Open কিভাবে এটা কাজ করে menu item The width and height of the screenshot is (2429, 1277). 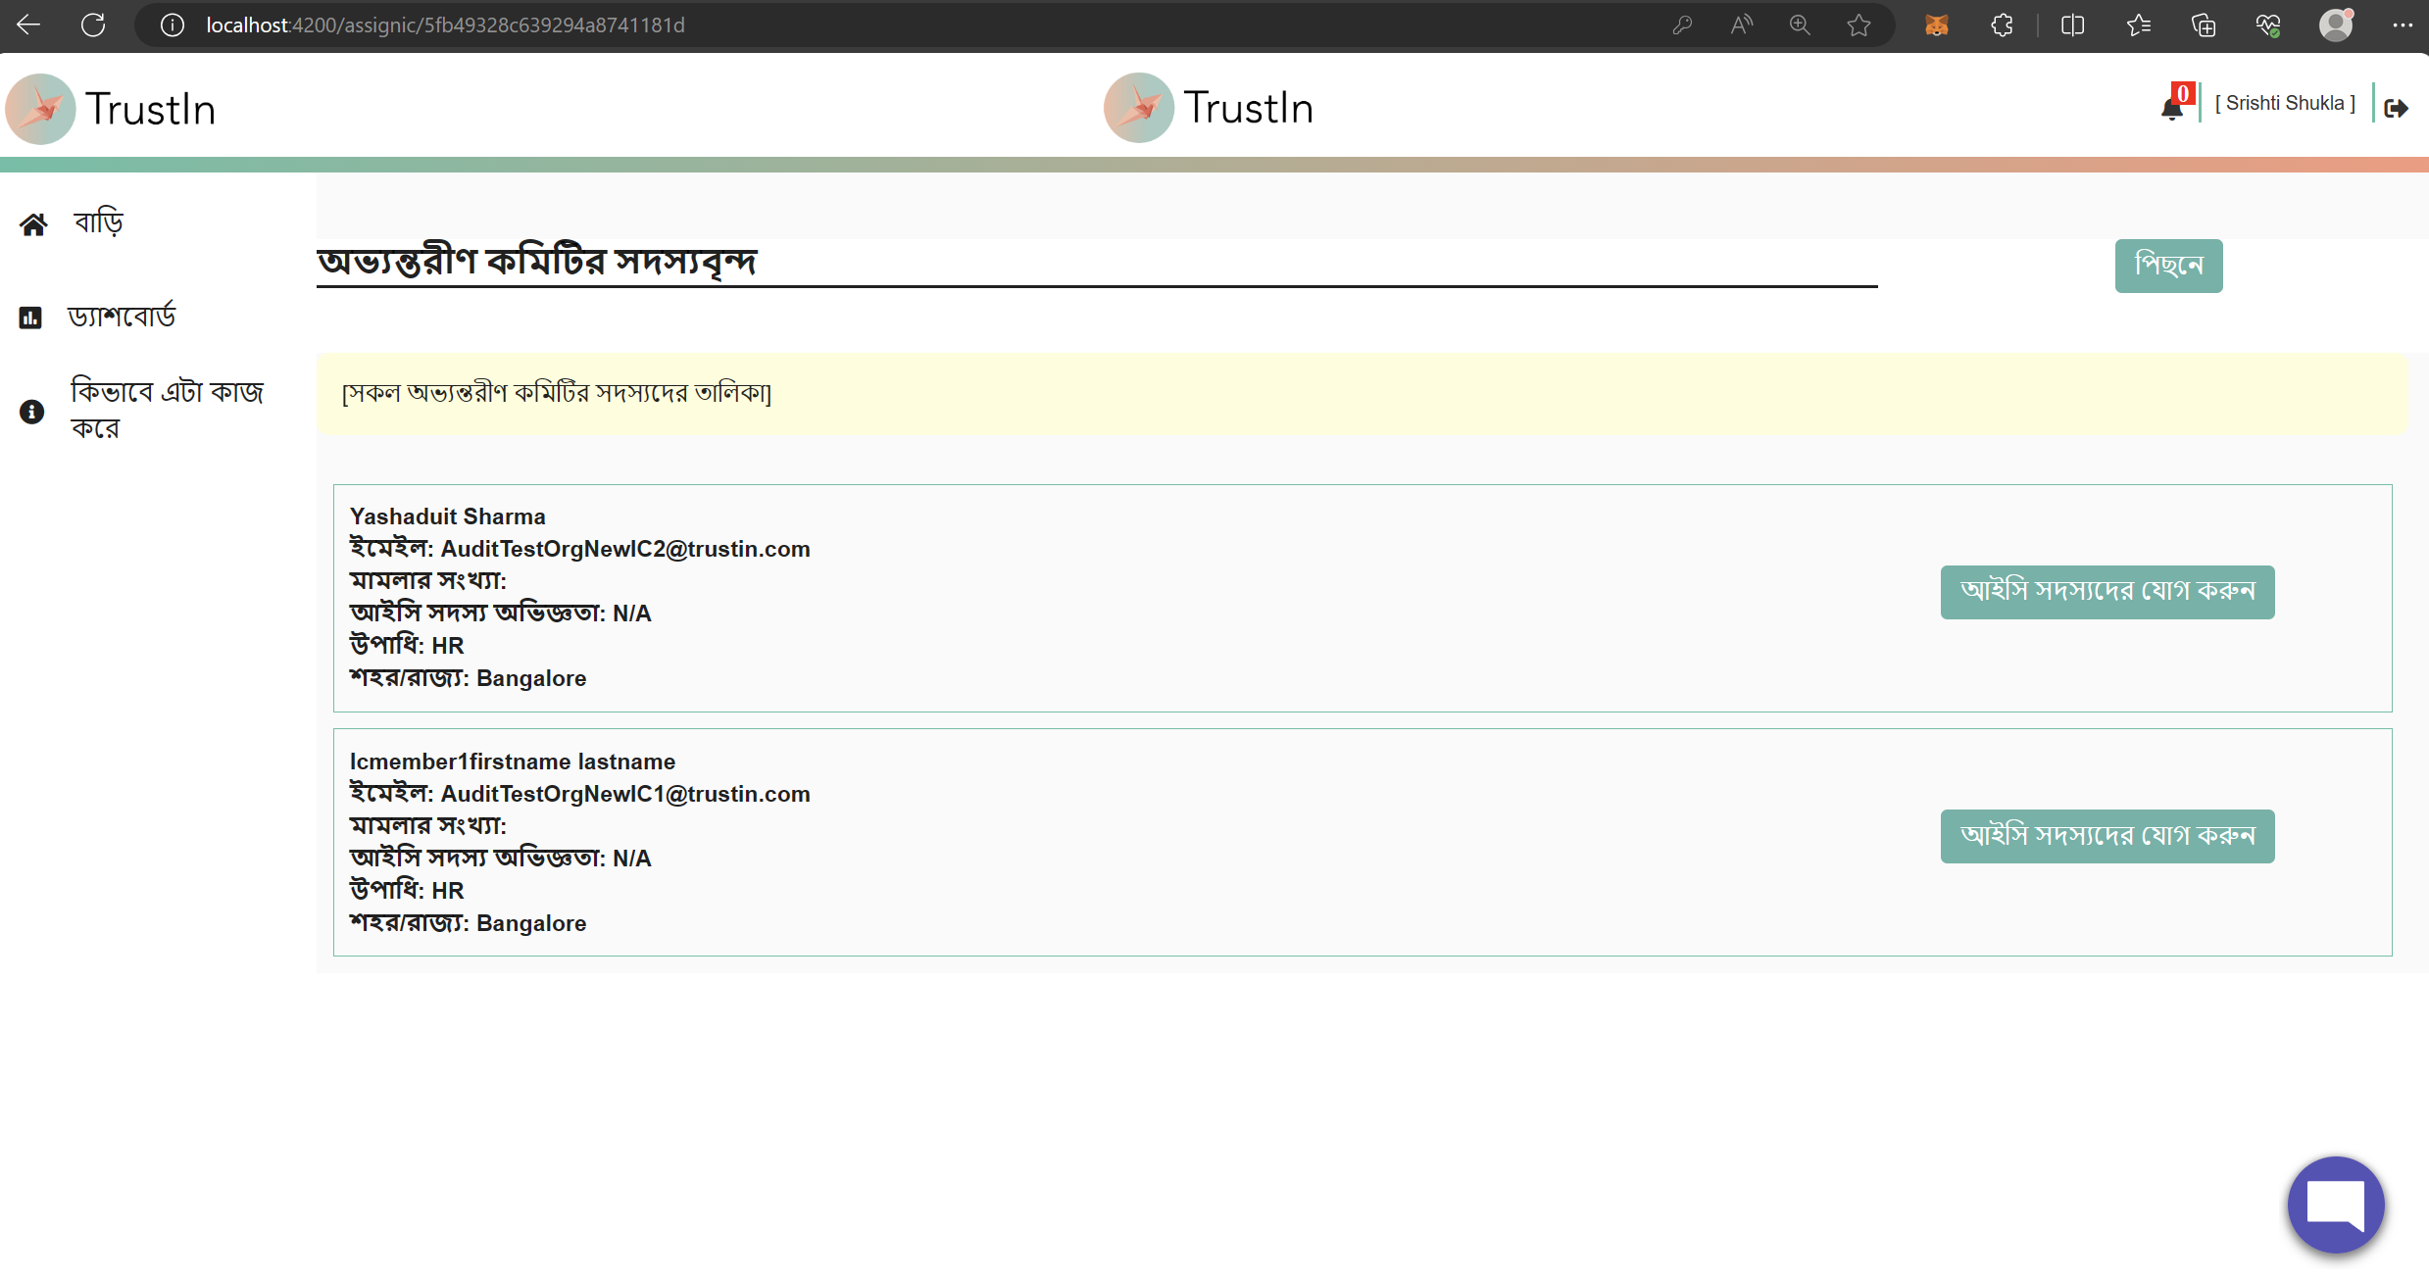point(167,409)
